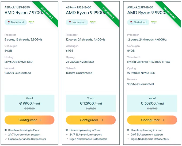Click the arrow icon in the Ryzen 7 Configureer button
Viewport: 182px width, 146px height.
[x=40, y=120]
